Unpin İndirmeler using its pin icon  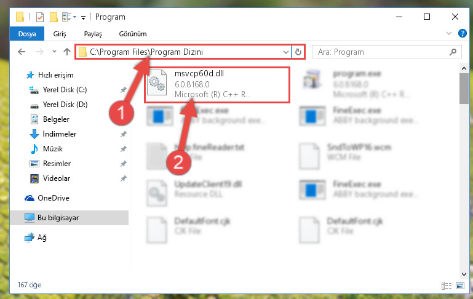point(124,134)
